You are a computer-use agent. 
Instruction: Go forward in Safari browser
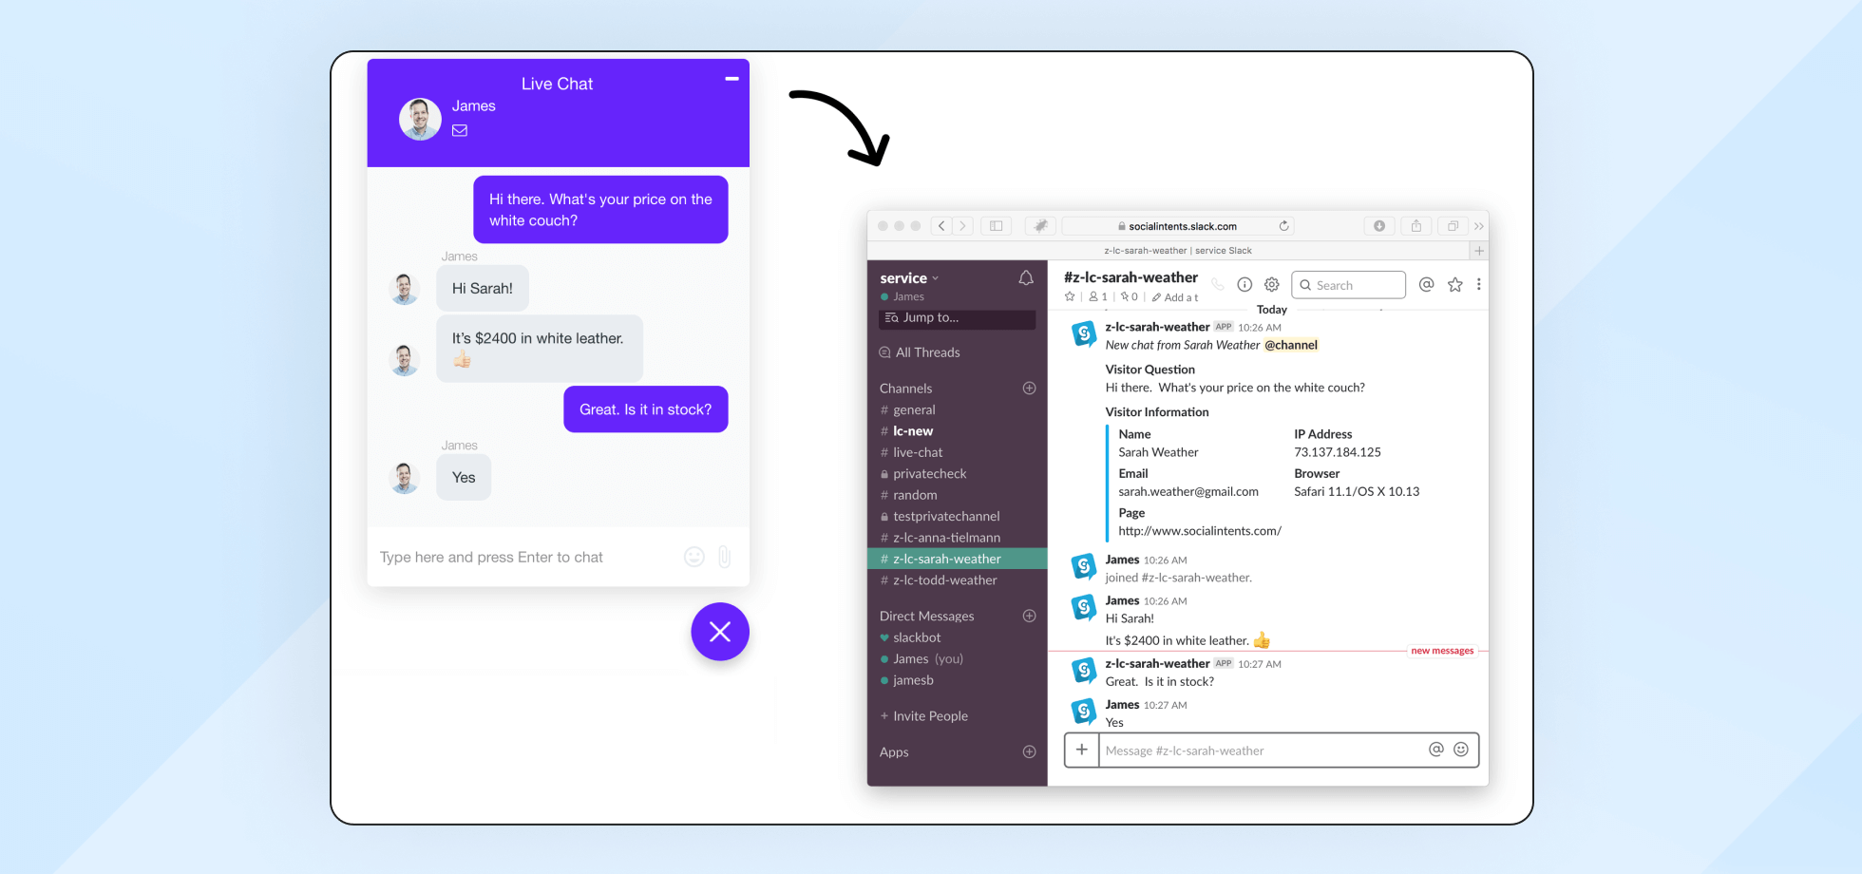tap(962, 226)
